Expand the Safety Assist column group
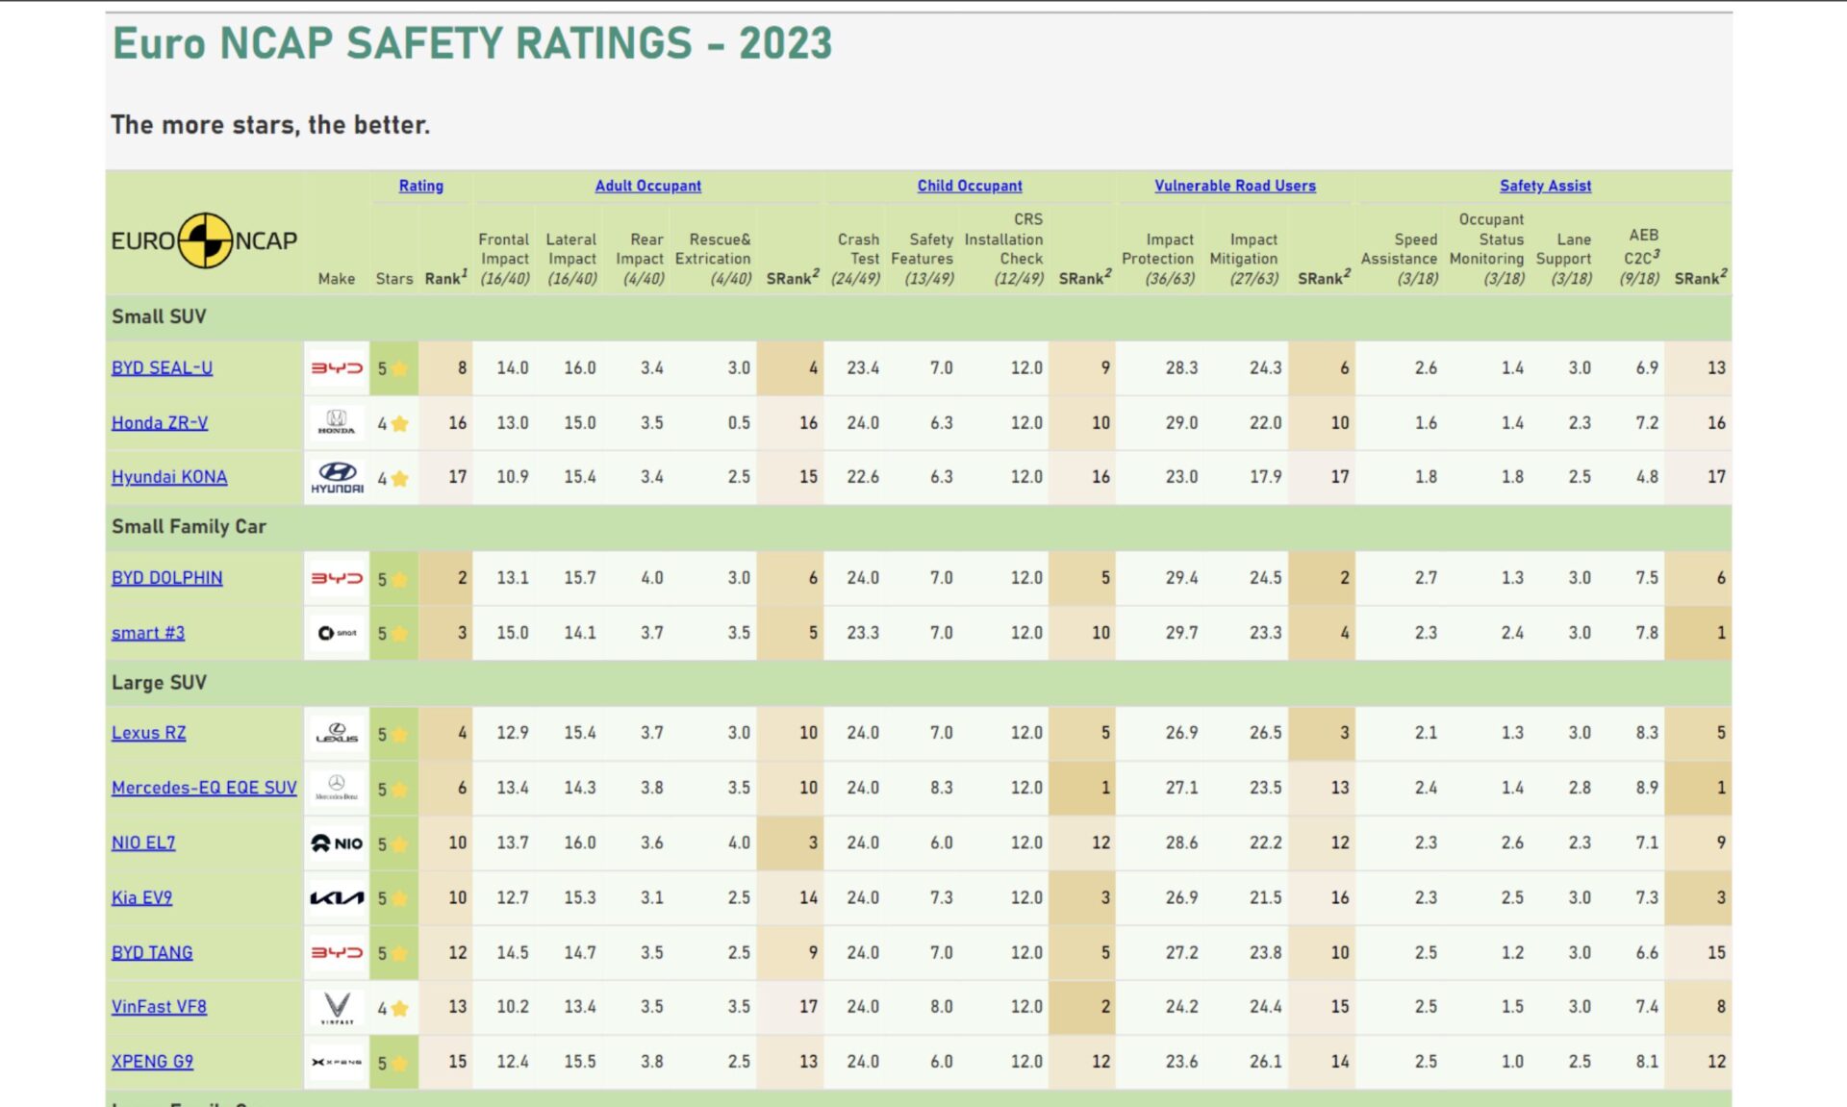Viewport: 1847px width, 1107px height. click(x=1543, y=186)
